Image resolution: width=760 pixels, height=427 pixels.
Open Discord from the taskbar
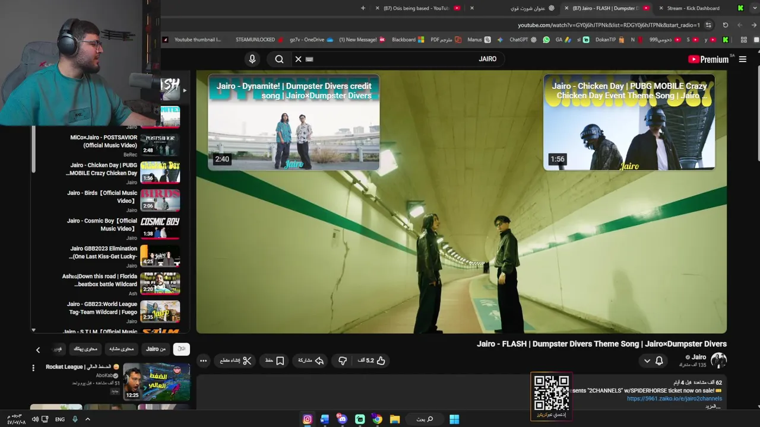coord(343,419)
